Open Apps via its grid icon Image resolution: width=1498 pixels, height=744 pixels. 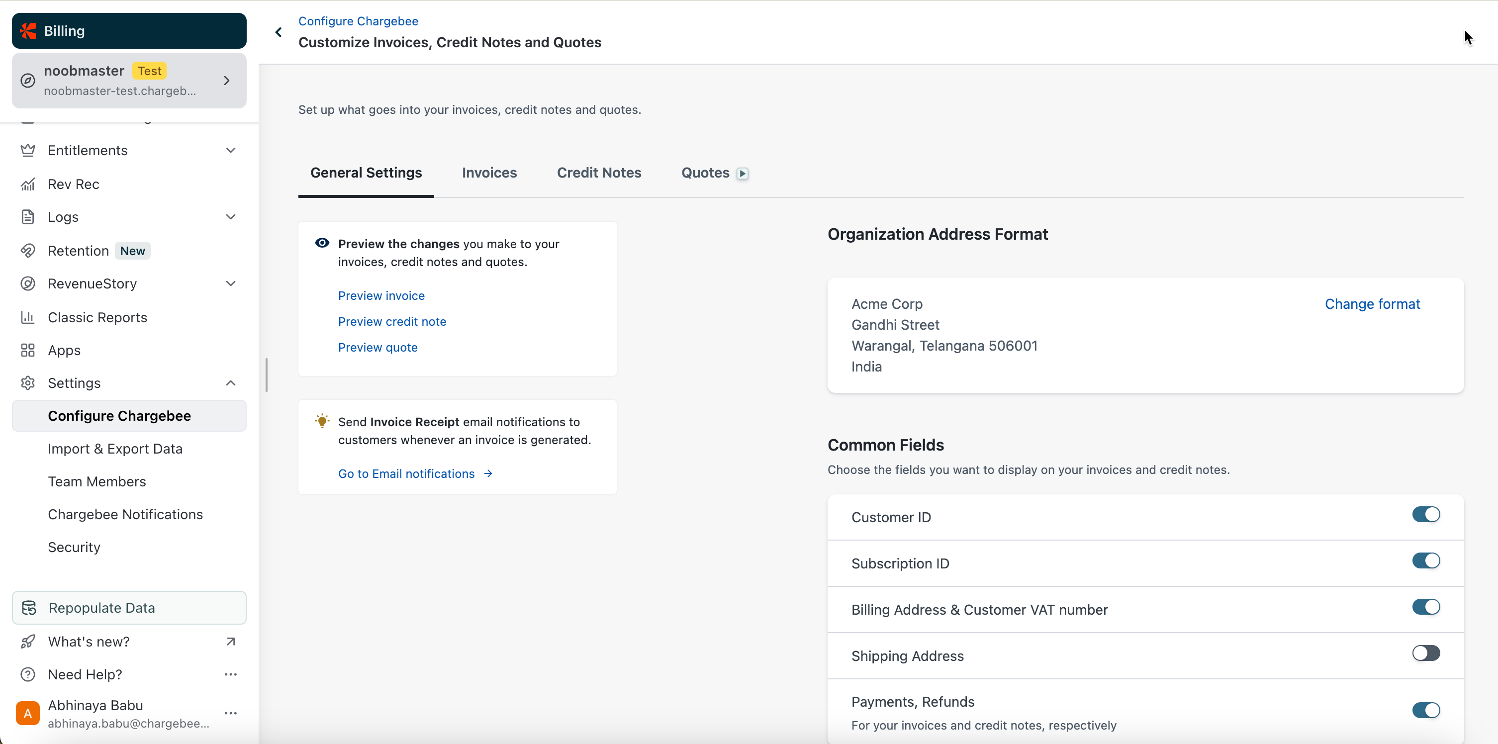pos(28,350)
